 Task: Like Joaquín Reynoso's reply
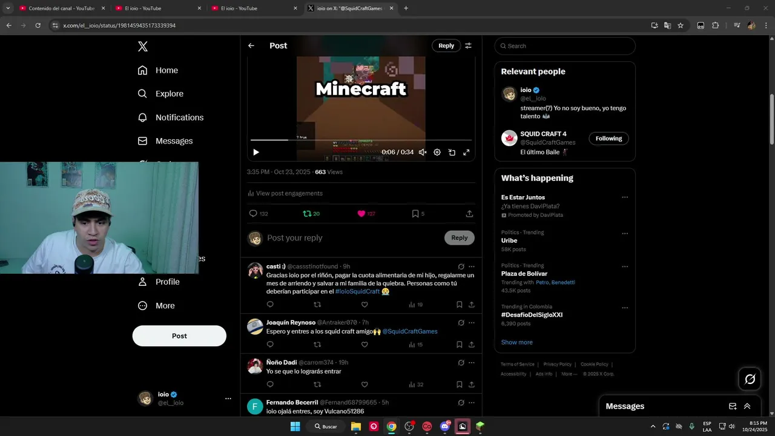click(364, 345)
